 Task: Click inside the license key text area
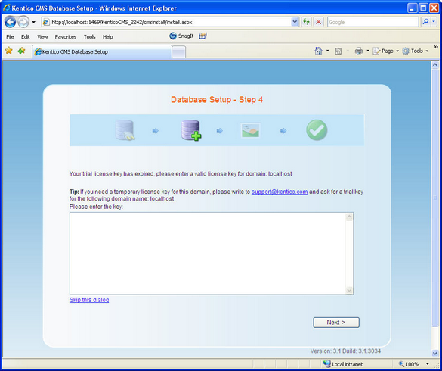pos(208,254)
